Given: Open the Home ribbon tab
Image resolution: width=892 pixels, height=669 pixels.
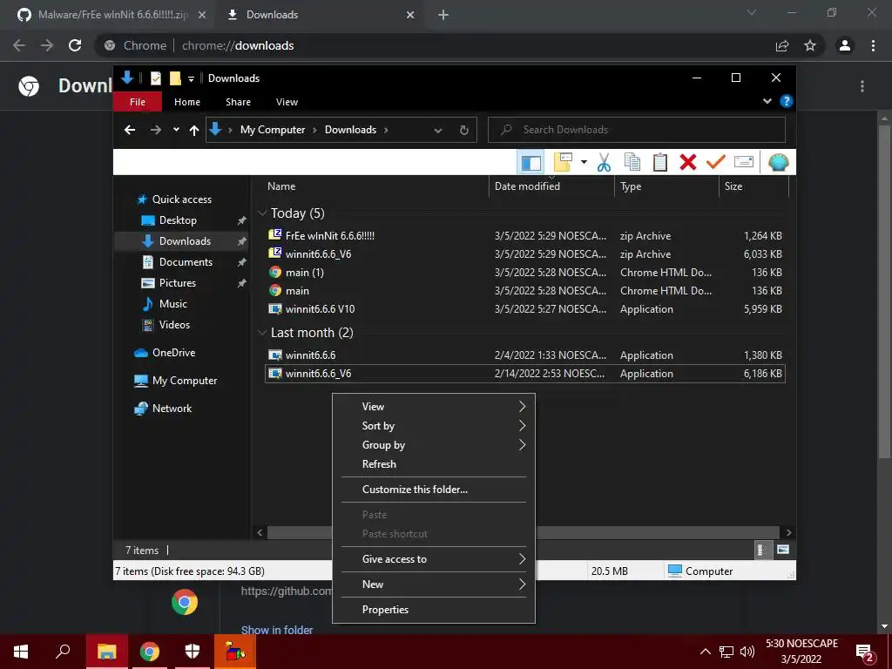Looking at the screenshot, I should (x=187, y=102).
